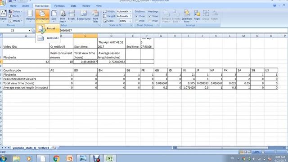
Task: Click the Orientation button
Action: [x=42, y=16]
